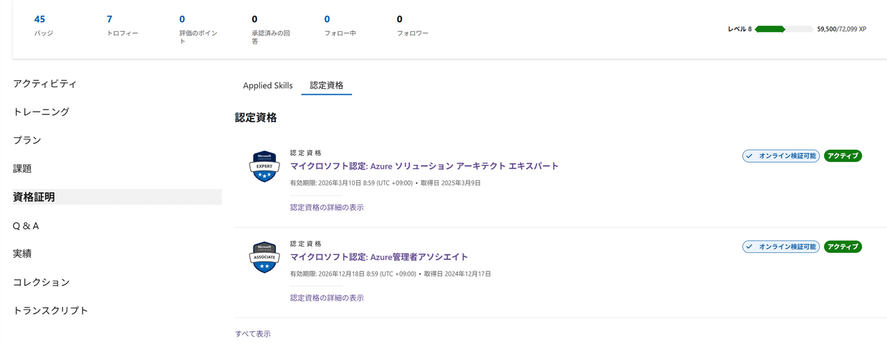Click すべて表示 link below certifications
Image resolution: width=887 pixels, height=345 pixels.
pos(253,334)
